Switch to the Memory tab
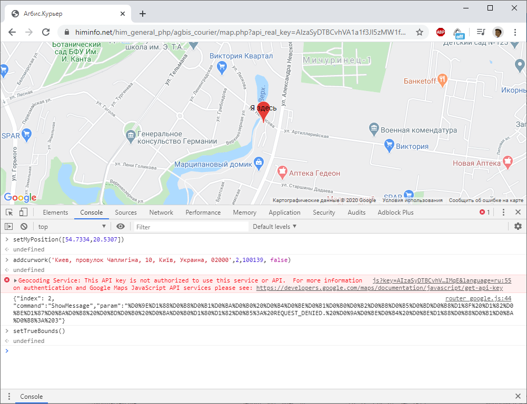The height and width of the screenshot is (404, 527). (245, 212)
